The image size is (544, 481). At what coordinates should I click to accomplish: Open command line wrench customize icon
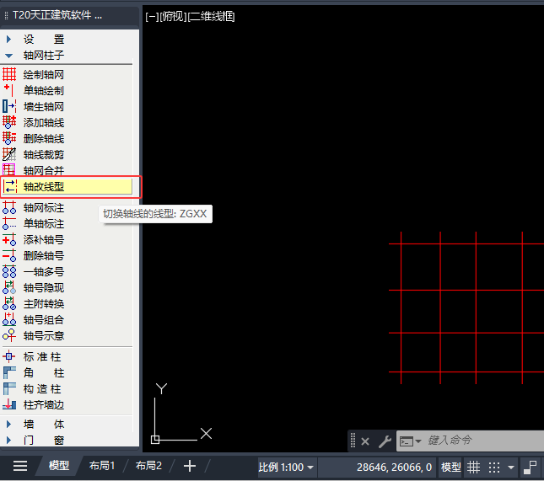[x=385, y=441]
